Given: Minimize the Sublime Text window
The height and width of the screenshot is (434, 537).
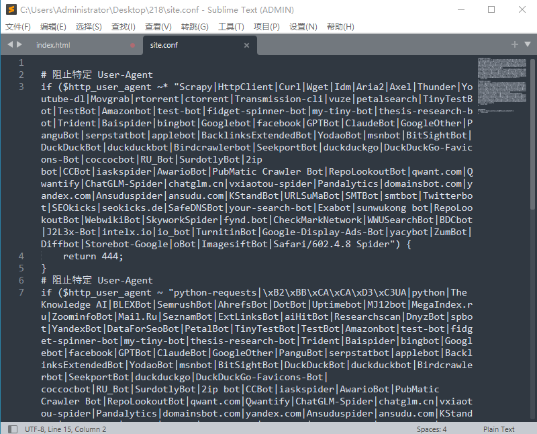Looking at the screenshot, I should 461,9.
